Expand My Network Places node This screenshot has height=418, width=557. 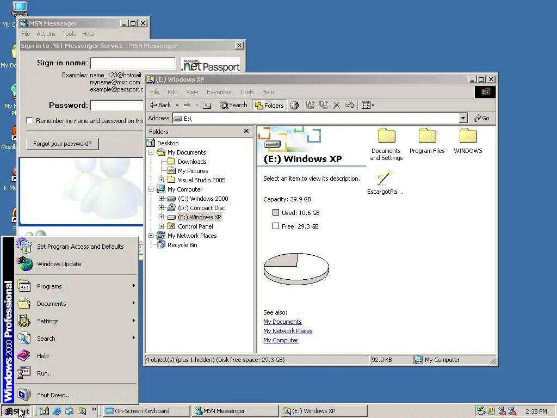click(151, 235)
